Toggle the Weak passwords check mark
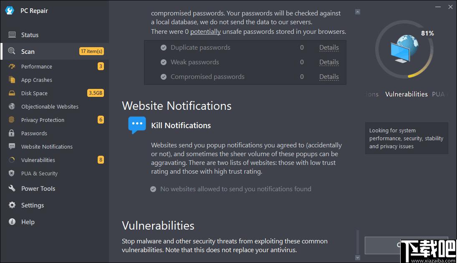The image size is (457, 263). pyautogui.click(x=164, y=62)
